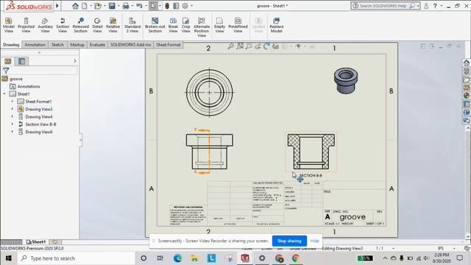The height and width of the screenshot is (265, 471).
Task: Open the Windows Start menu
Action: pos(8,258)
